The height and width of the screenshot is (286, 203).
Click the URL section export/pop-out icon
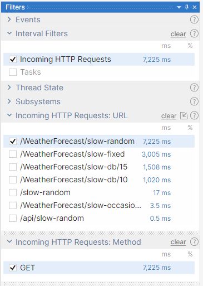coord(184,115)
